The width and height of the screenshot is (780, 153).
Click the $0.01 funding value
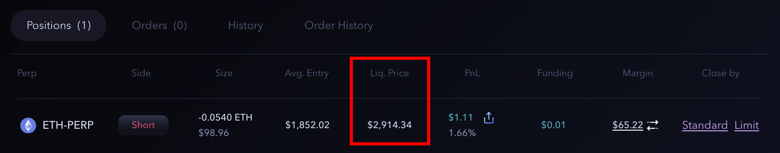(x=553, y=125)
